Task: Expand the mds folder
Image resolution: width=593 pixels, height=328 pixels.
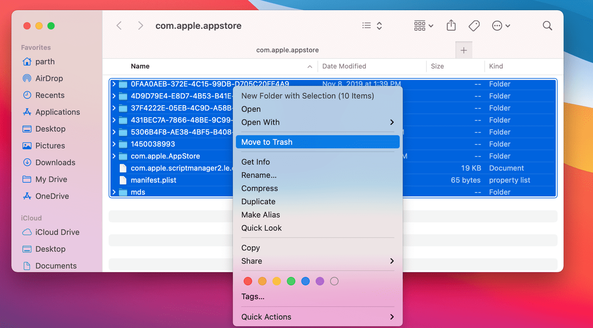Action: tap(114, 192)
